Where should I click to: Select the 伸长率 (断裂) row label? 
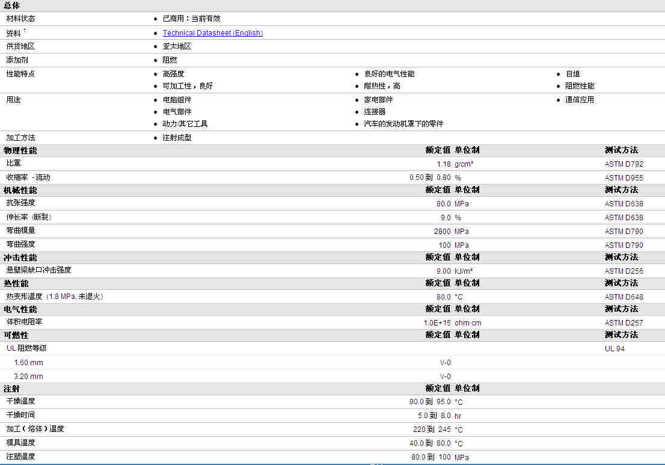click(28, 217)
